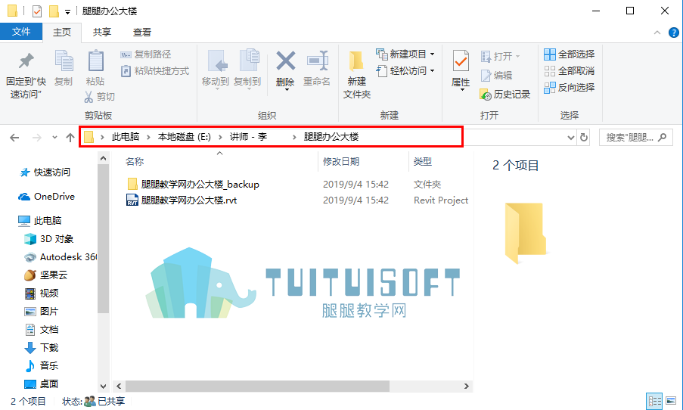Open Documents (文档) in sidebar
This screenshot has width=683, height=410.
tap(42, 329)
